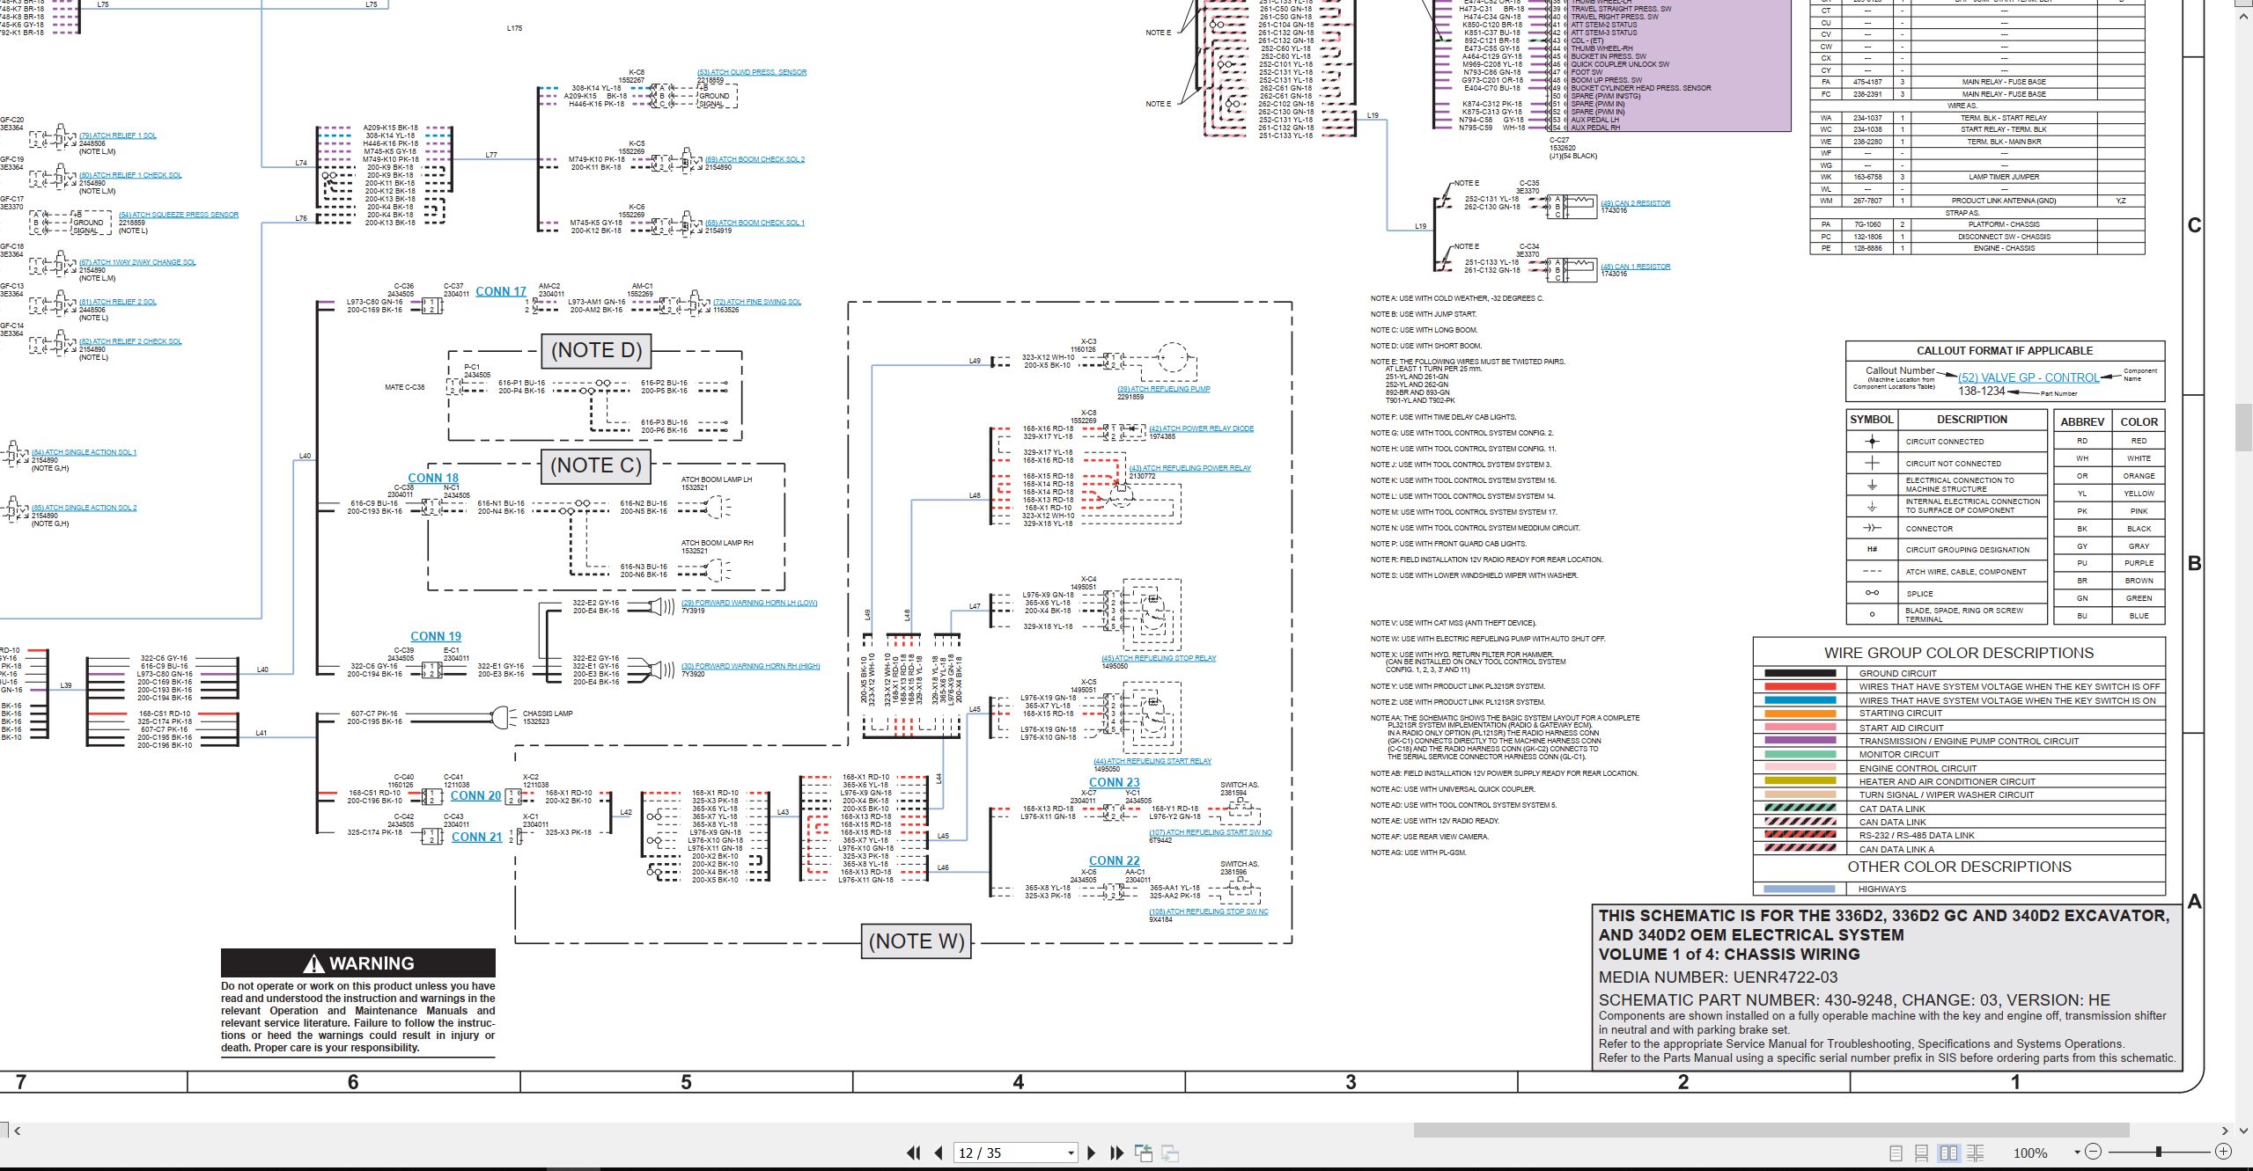Open the CONN 23 connector link
The height and width of the screenshot is (1171, 2253).
tap(1114, 782)
